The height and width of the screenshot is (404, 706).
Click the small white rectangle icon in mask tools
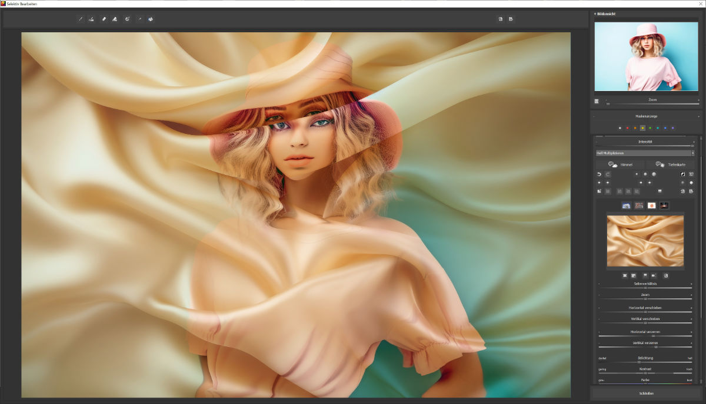660,191
